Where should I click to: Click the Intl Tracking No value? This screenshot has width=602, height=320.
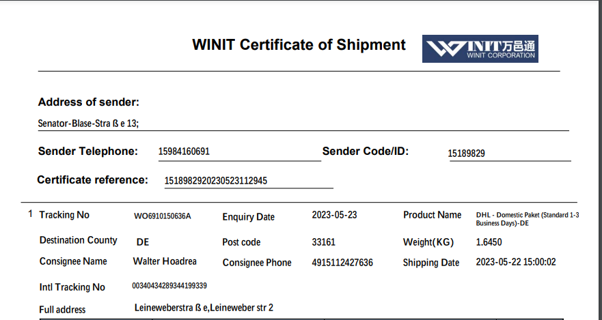tap(169, 286)
